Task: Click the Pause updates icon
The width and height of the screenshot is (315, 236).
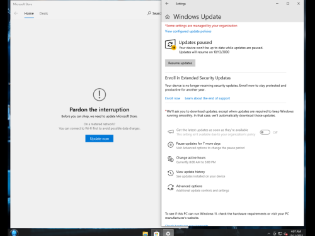Action: tap(171, 145)
